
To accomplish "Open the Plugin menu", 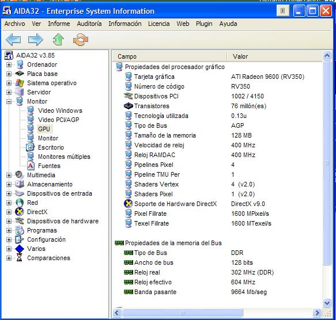I will pyautogui.click(x=204, y=24).
